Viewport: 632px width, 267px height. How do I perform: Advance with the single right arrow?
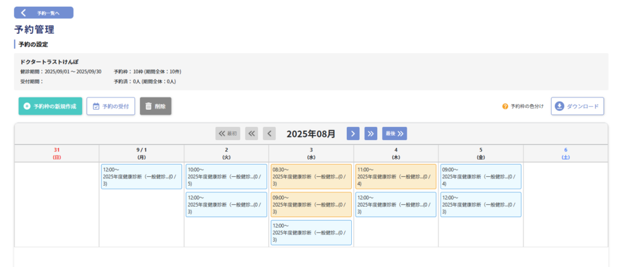[x=353, y=133]
